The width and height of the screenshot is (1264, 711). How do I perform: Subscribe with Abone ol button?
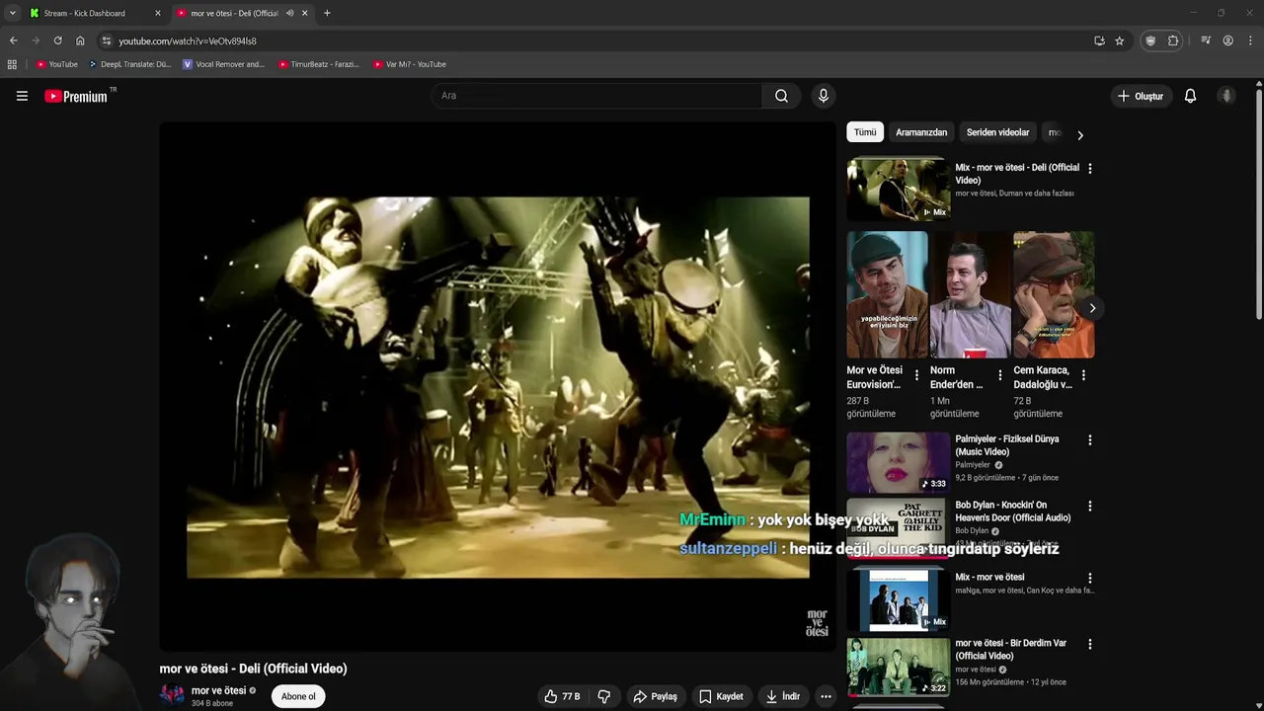point(298,696)
